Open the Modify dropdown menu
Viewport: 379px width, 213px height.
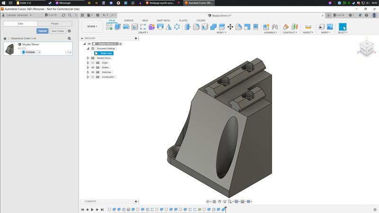pyautogui.click(x=221, y=33)
